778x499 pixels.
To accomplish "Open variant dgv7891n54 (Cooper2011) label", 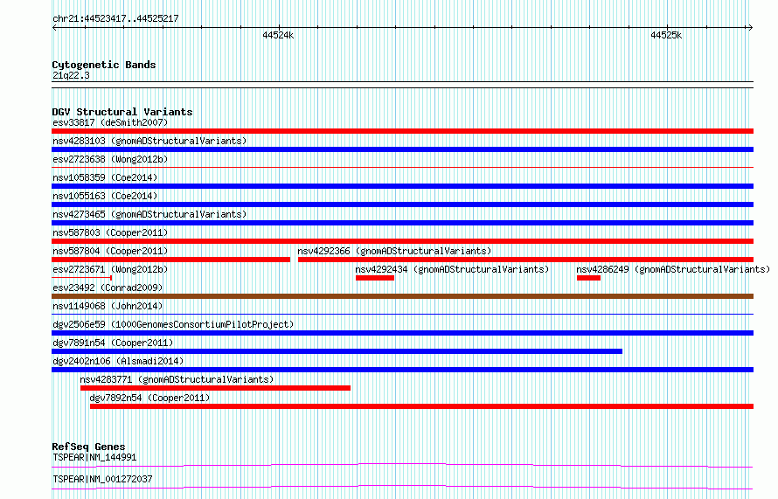I will [x=113, y=343].
